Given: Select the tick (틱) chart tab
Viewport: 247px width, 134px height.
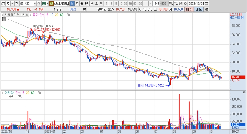Looking at the screenshot, I should pyautogui.click(x=101, y=4).
